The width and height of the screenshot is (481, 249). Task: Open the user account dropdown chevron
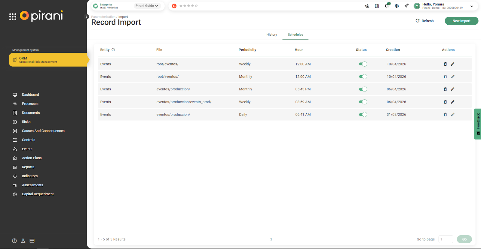(472, 6)
